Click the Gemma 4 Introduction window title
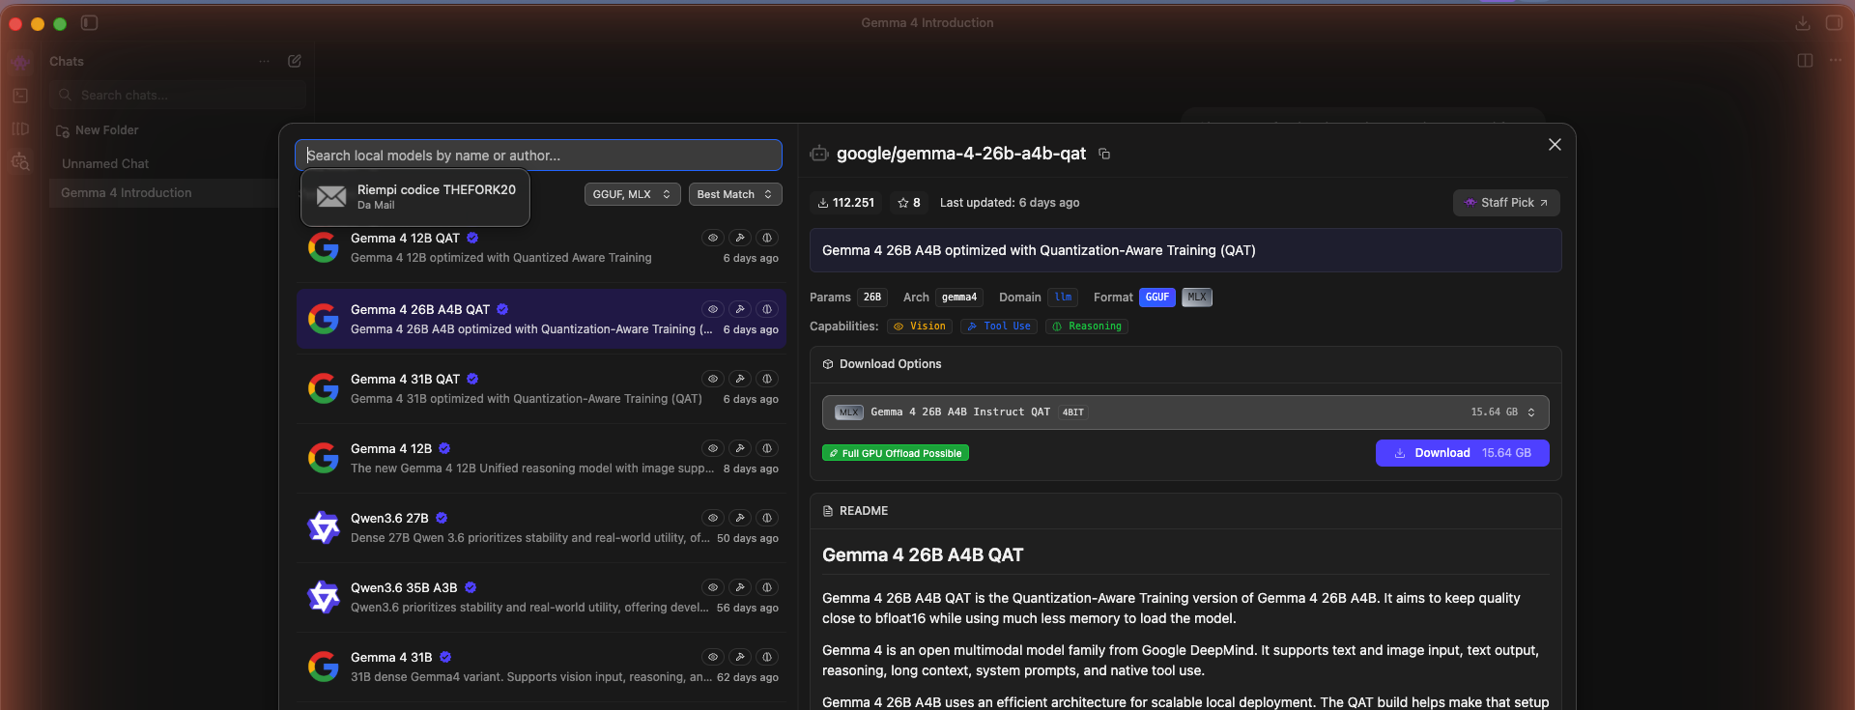 coord(927,23)
